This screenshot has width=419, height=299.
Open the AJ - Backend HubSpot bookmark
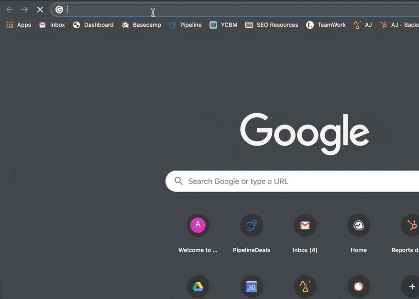coord(399,25)
